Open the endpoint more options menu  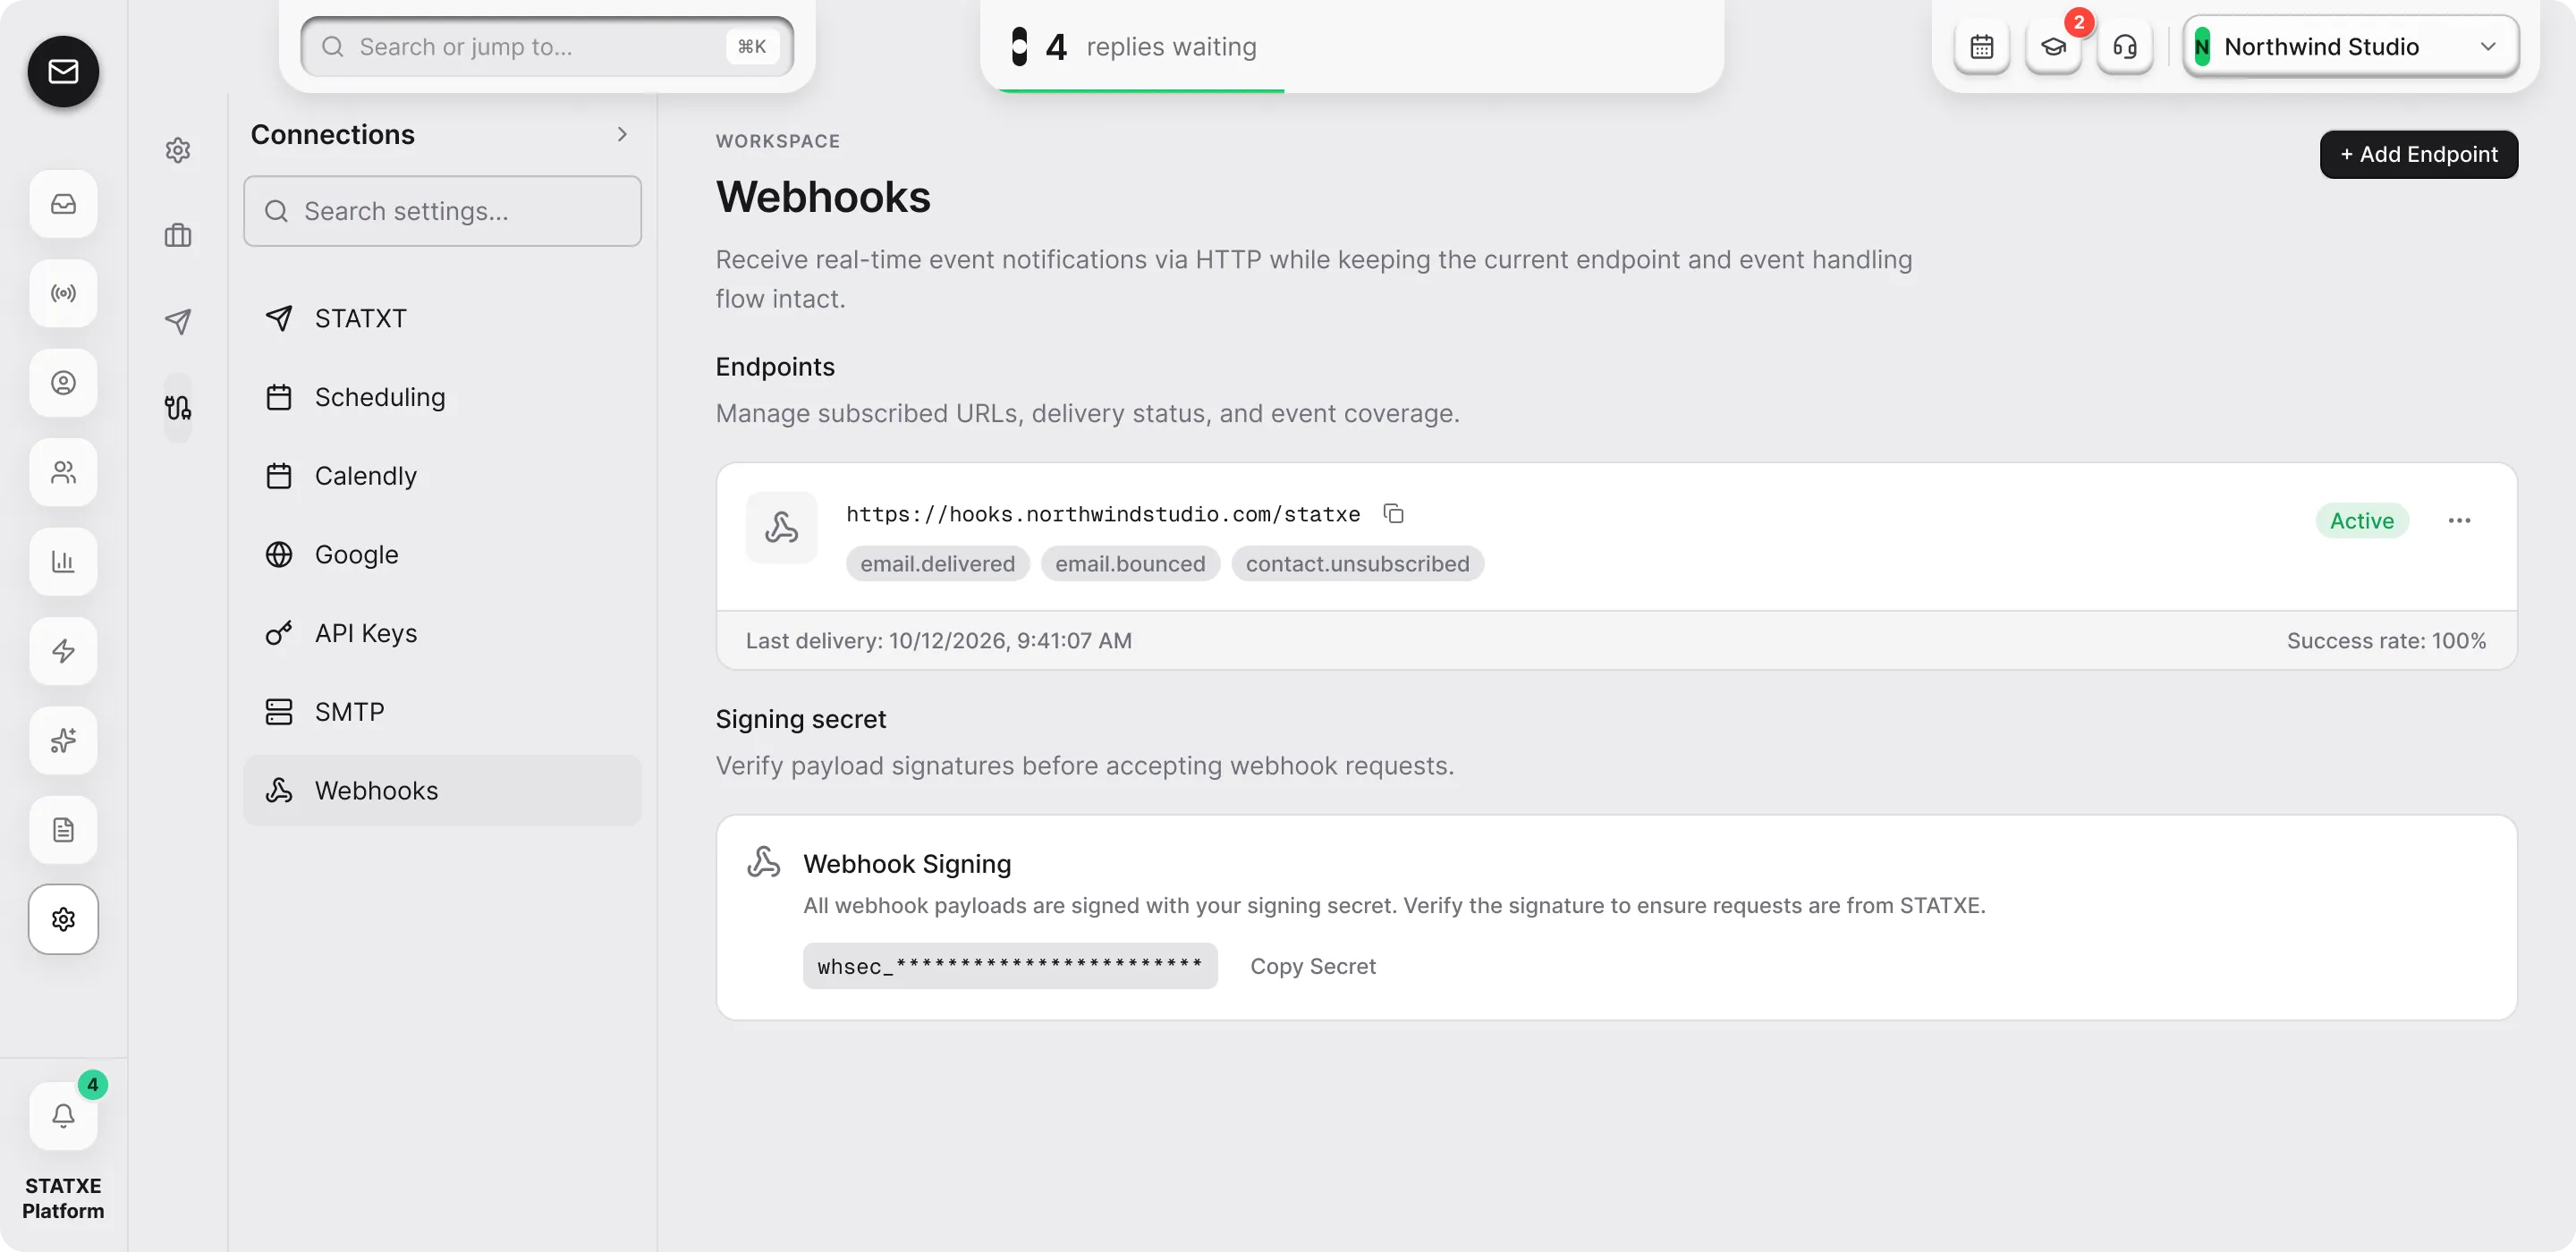pos(2459,521)
